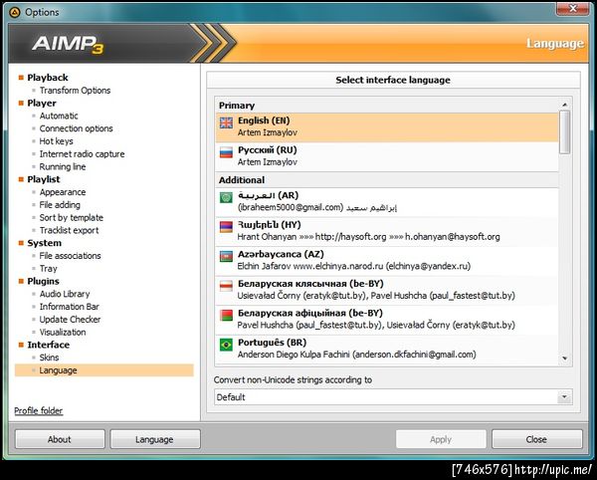The height and width of the screenshot is (480, 597).
Task: Select the System category
Action: [44, 243]
